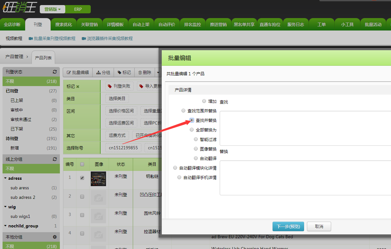
Task: Uncheck the checkbox for row 1
Action: 82,178
